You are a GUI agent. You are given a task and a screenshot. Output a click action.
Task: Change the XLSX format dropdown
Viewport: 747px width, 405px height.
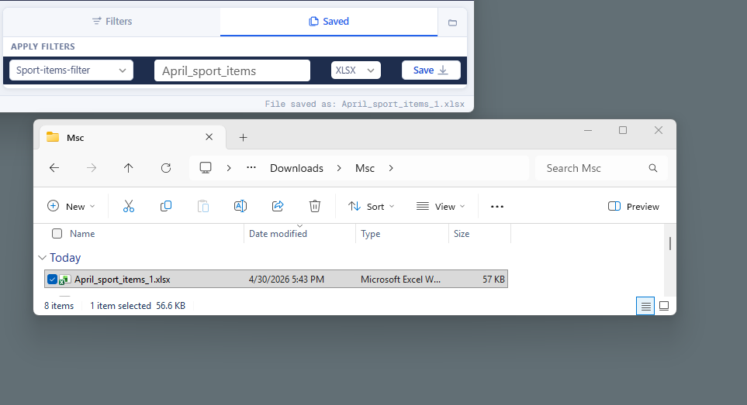(355, 70)
